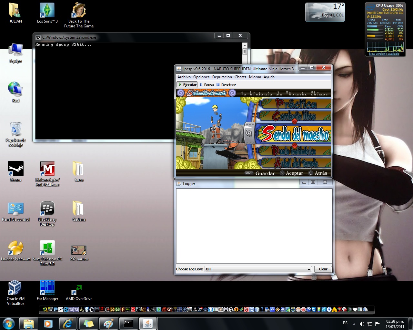The width and height of the screenshot is (413, 330).
Task: Open the Cheats menu in Jpcsp
Action: click(x=240, y=77)
